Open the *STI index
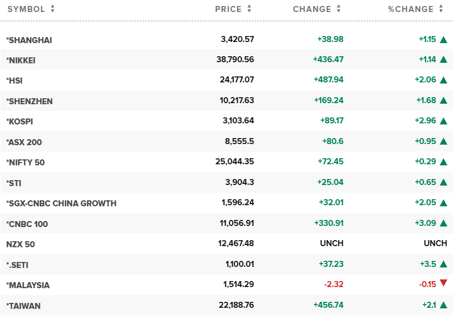 (14, 183)
